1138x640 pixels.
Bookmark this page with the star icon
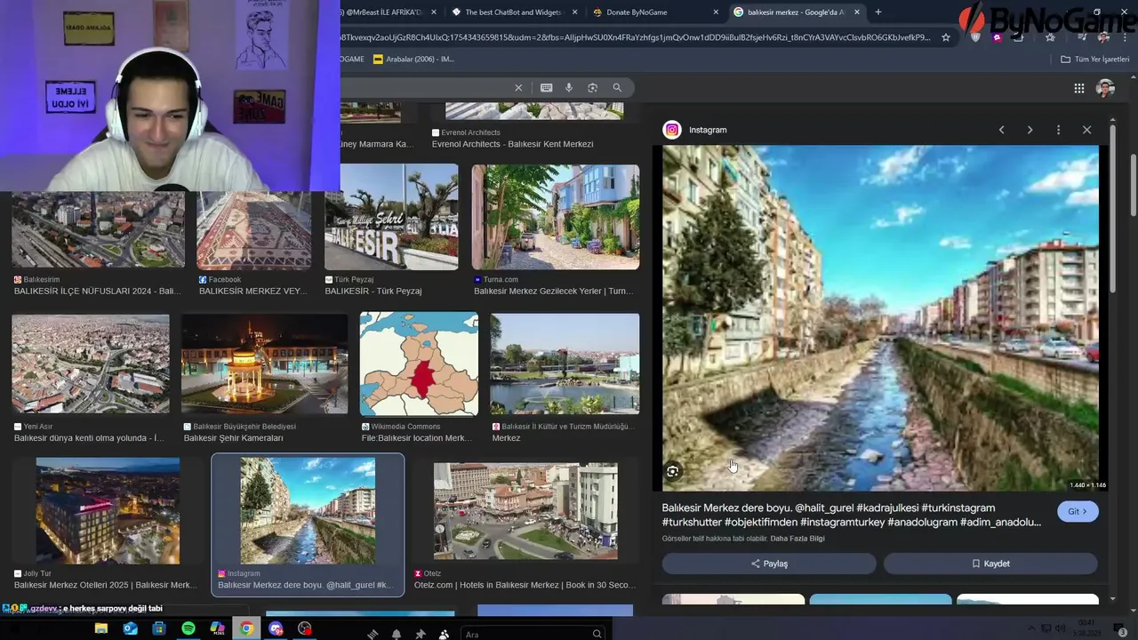[x=946, y=37]
